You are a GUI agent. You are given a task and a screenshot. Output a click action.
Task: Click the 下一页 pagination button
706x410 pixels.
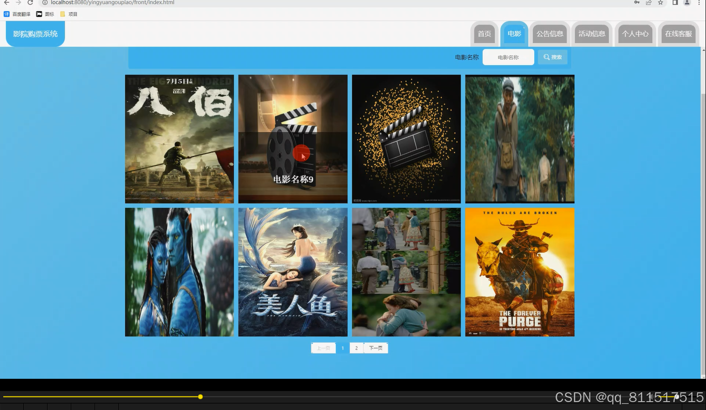(376, 348)
